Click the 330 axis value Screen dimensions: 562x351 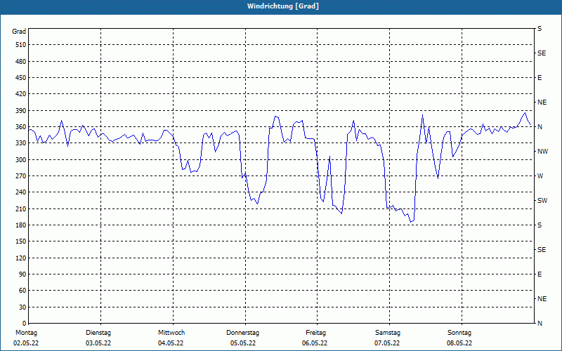point(21,143)
